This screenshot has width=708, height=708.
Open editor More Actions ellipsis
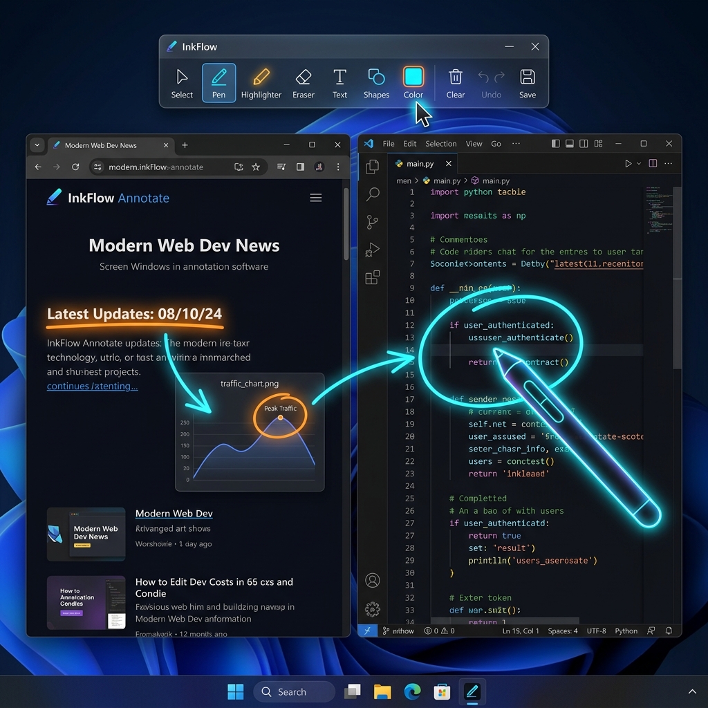click(669, 163)
